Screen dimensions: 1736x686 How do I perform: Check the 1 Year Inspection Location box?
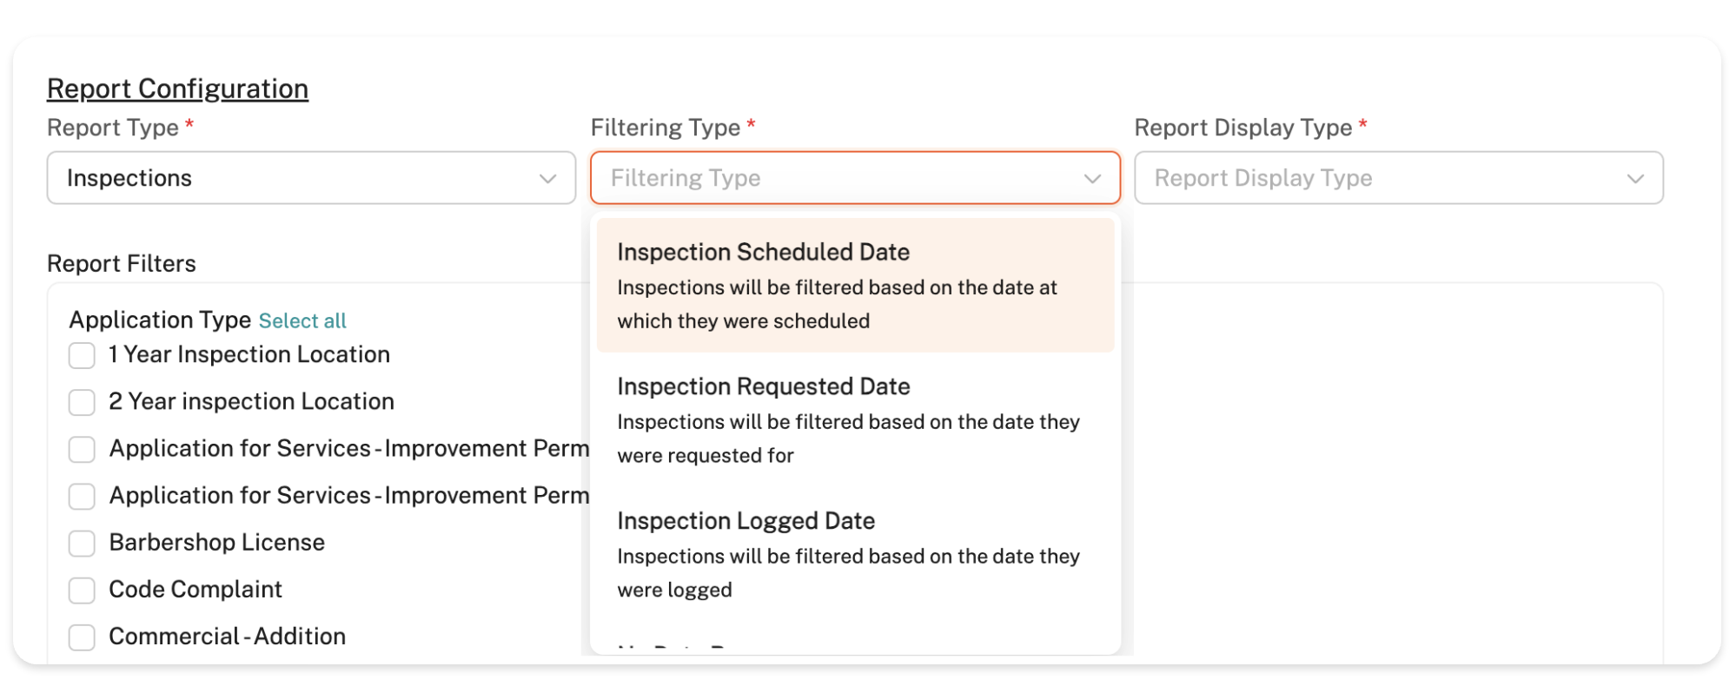[x=82, y=355]
